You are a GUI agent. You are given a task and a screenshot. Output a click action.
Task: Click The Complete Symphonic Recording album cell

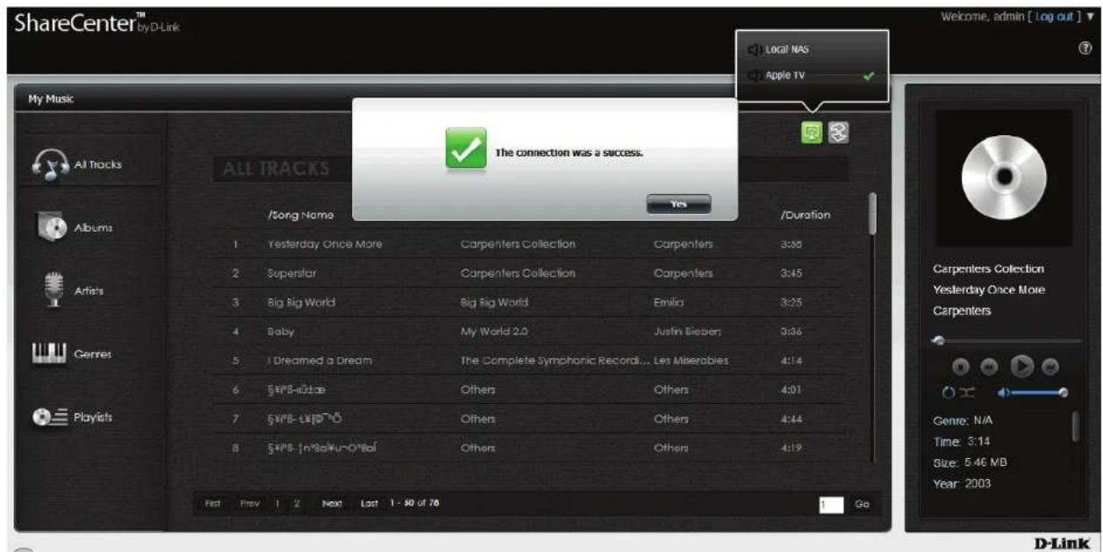pyautogui.click(x=555, y=361)
